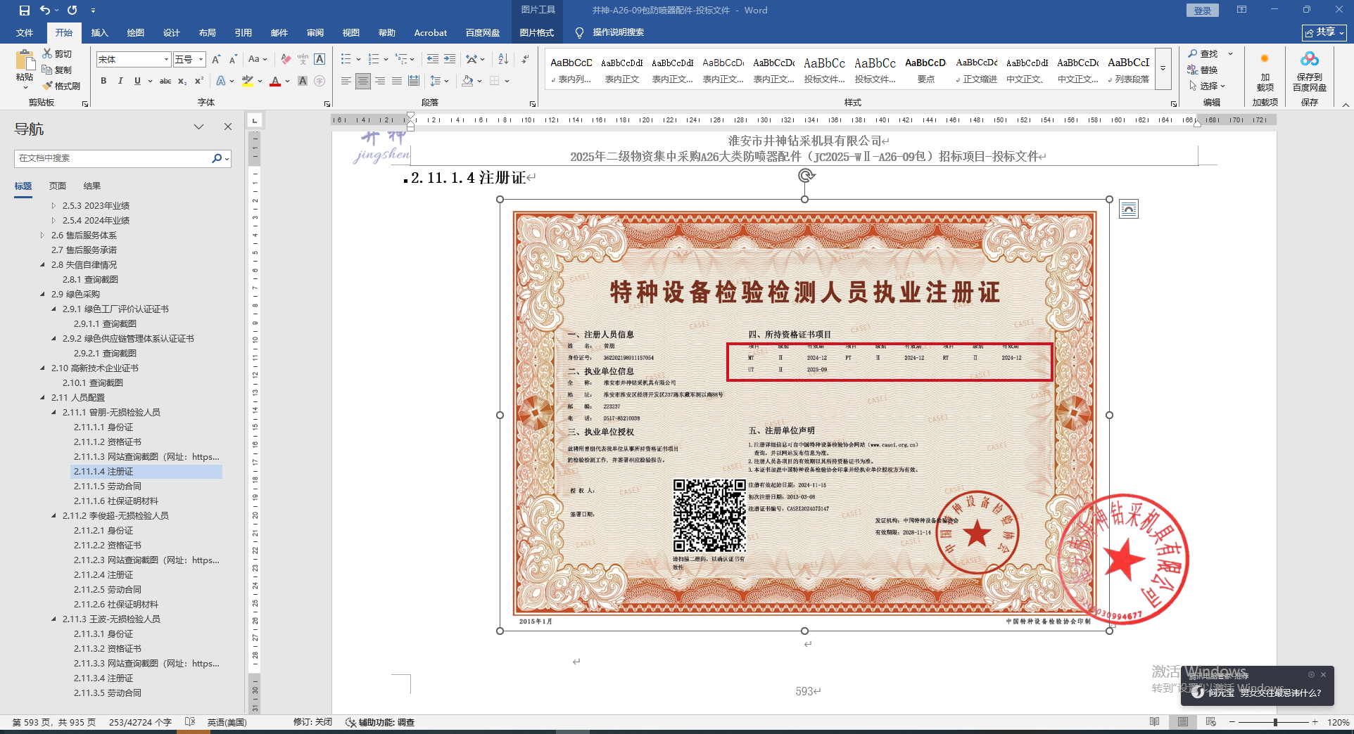Screen dimensions: 1354x734
Task: Open the 文件 (File) menu tab
Action: (25, 32)
